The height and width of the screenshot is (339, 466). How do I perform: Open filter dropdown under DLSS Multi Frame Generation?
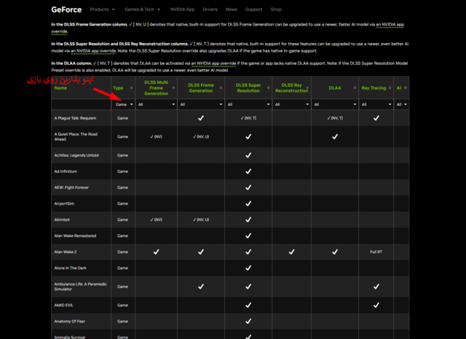tap(157, 104)
